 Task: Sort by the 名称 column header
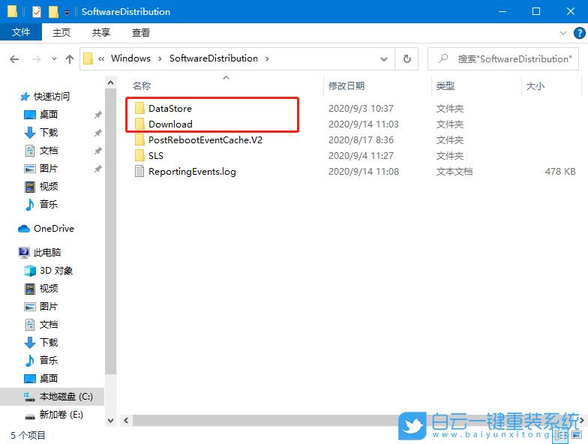(x=142, y=85)
